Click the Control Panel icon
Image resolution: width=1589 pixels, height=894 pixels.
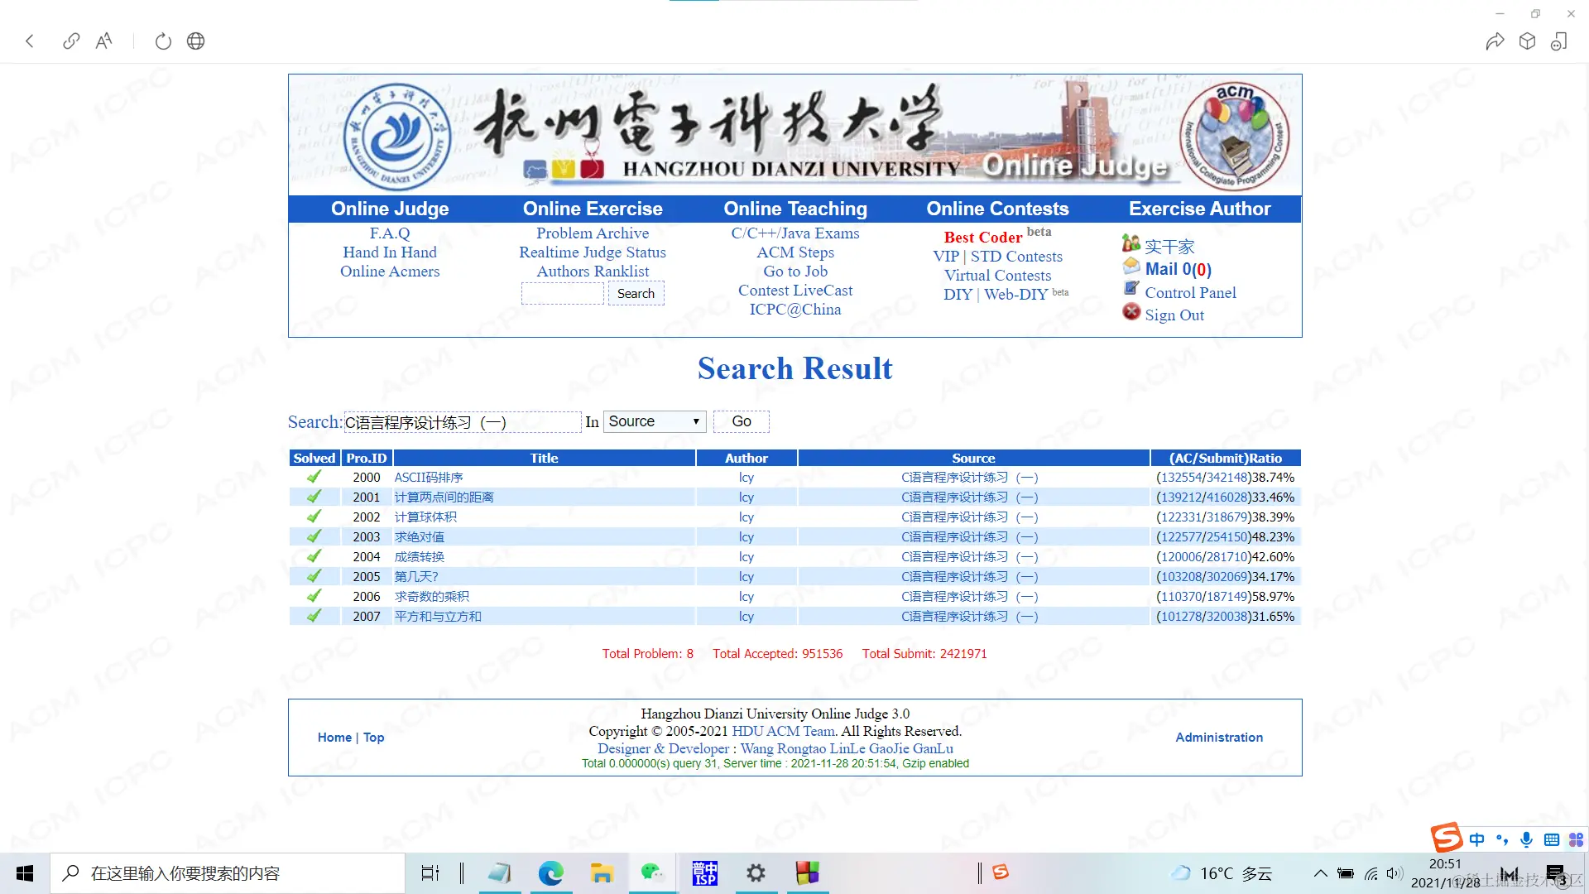1131,289
